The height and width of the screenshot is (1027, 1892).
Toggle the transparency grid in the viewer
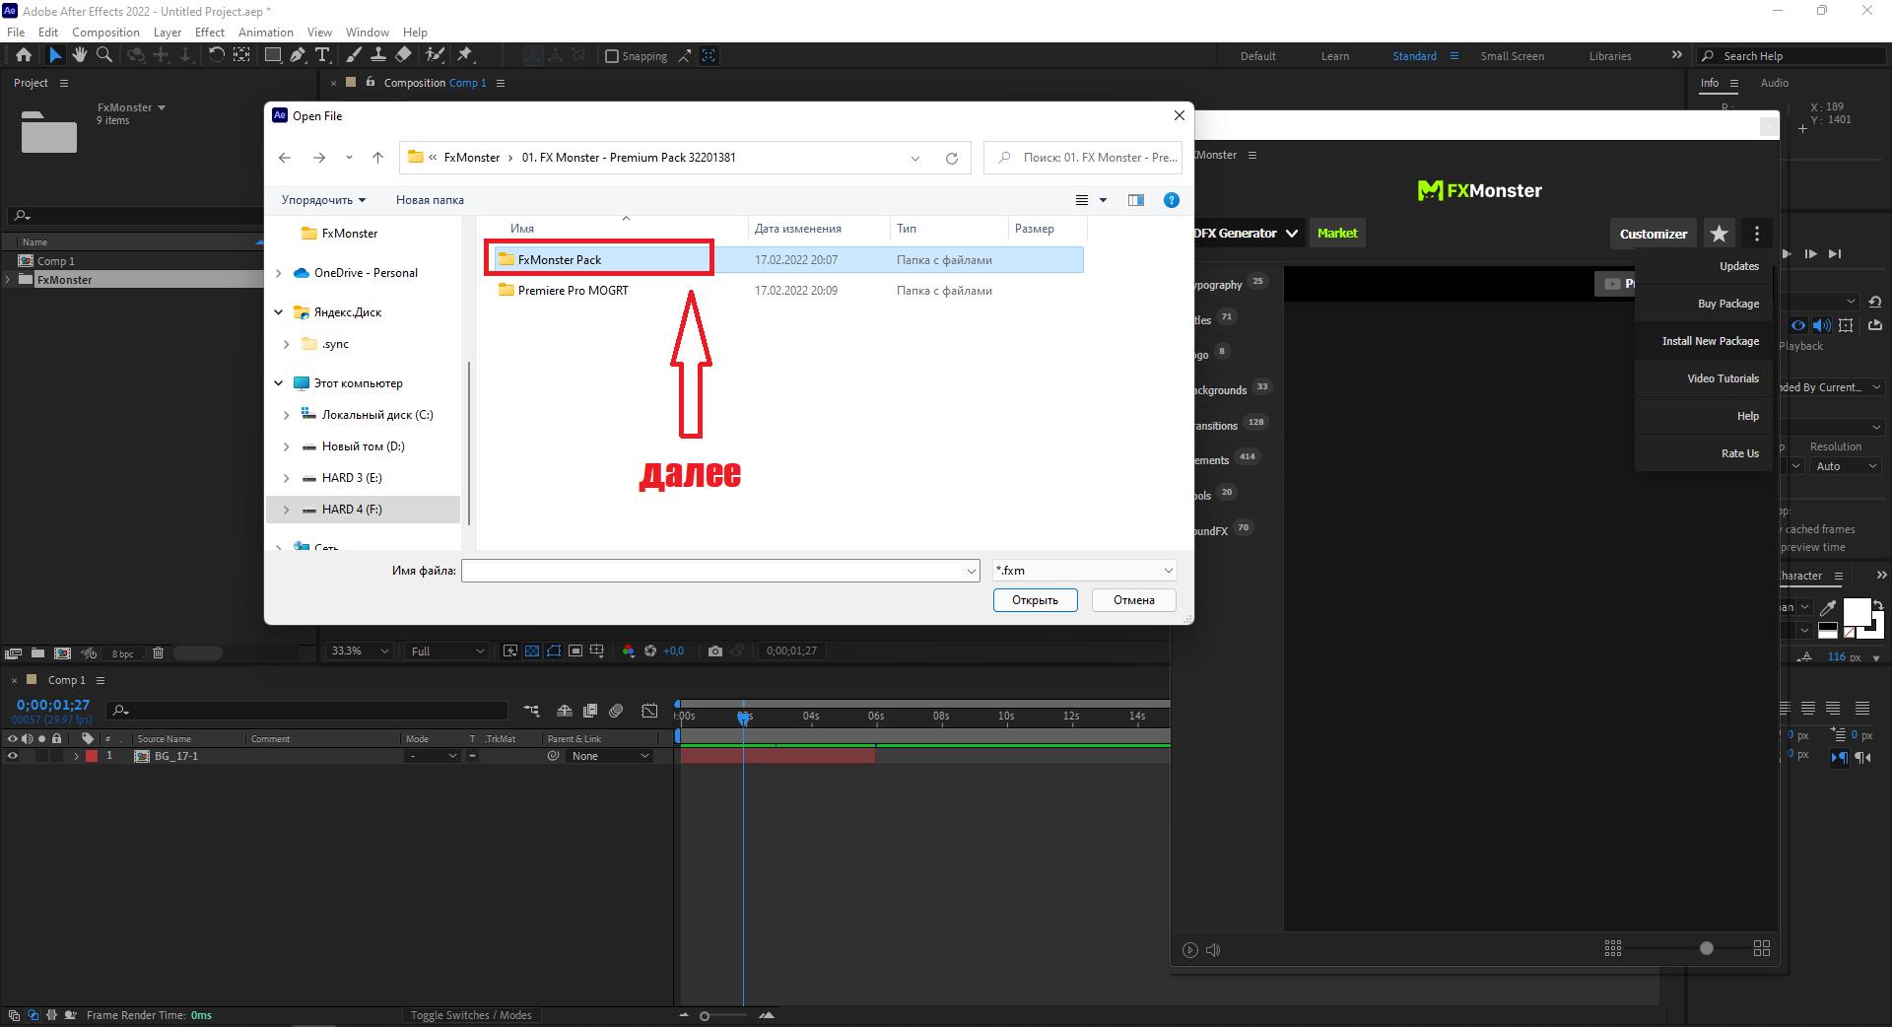click(x=532, y=650)
